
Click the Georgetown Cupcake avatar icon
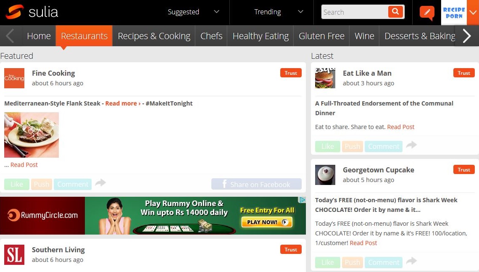click(325, 175)
